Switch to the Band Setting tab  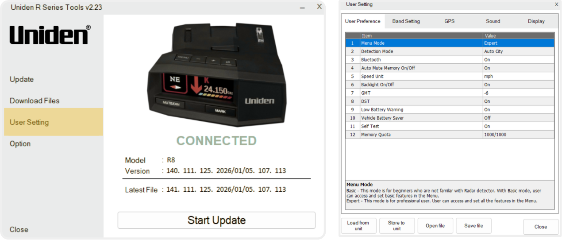[406, 21]
